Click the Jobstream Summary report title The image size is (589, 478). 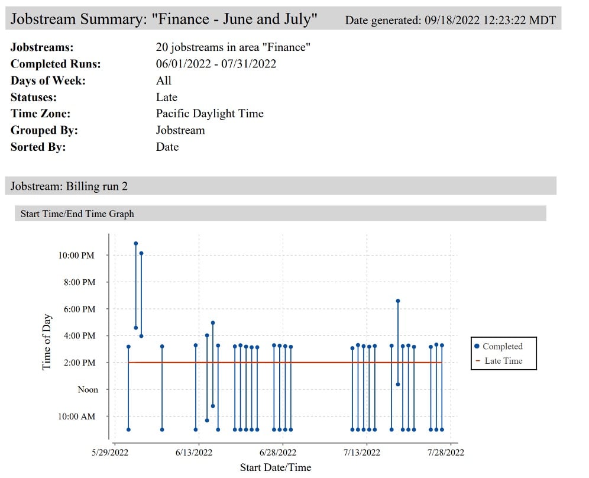(164, 20)
